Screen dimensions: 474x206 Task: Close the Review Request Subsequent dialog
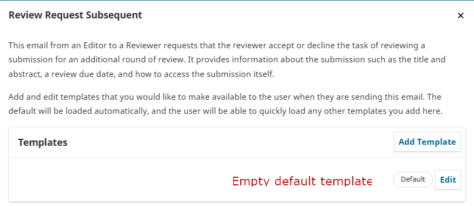click(x=460, y=15)
